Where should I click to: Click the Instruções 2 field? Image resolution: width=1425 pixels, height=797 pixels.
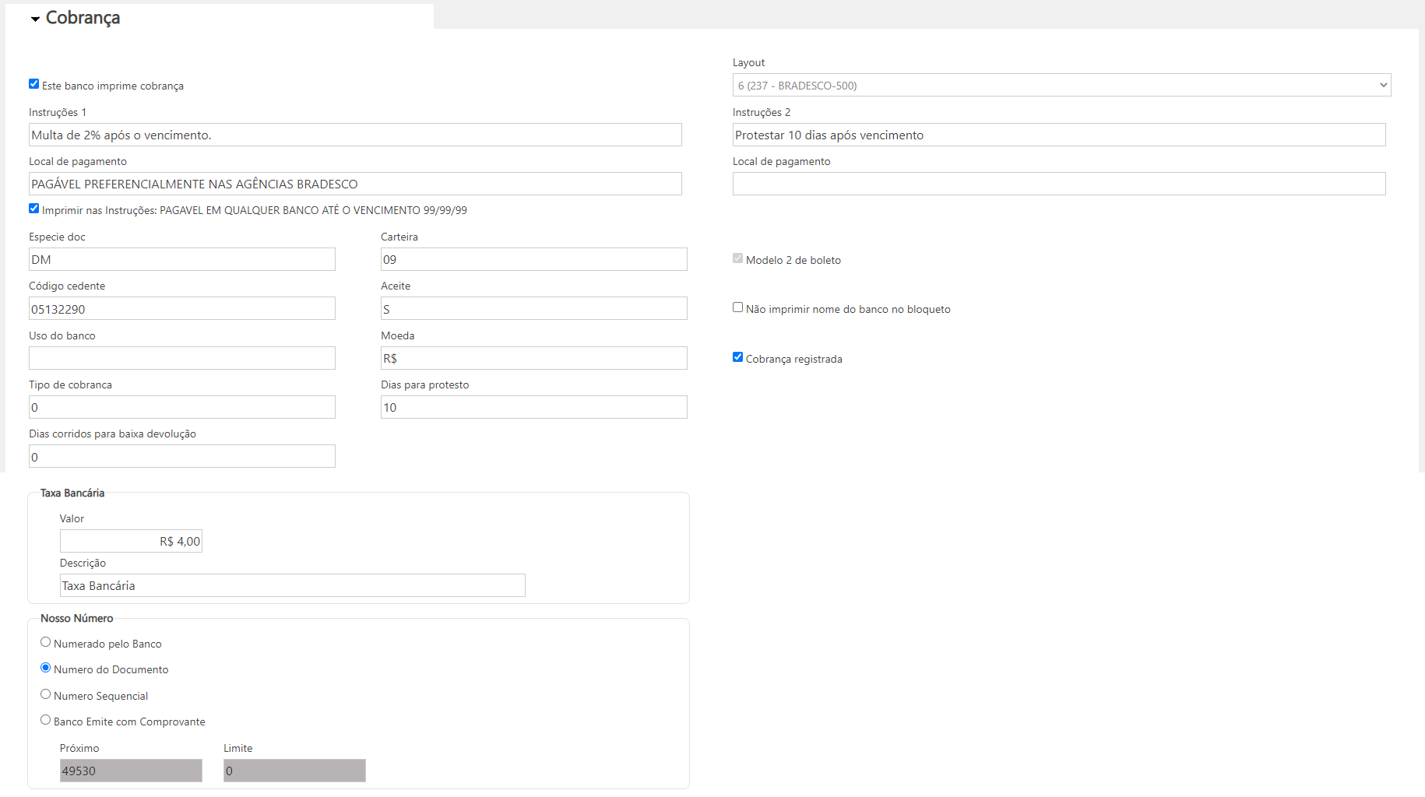1059,135
